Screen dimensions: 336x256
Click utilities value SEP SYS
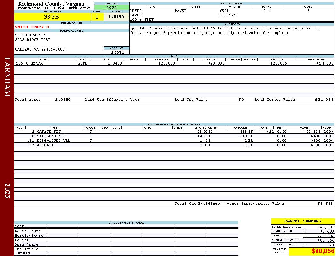click(x=228, y=15)
